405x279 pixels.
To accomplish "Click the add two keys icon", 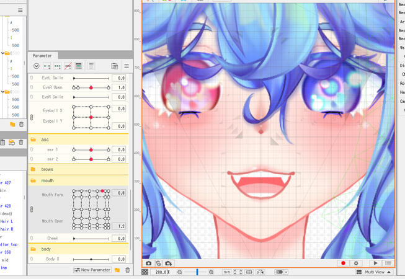I will (47, 66).
